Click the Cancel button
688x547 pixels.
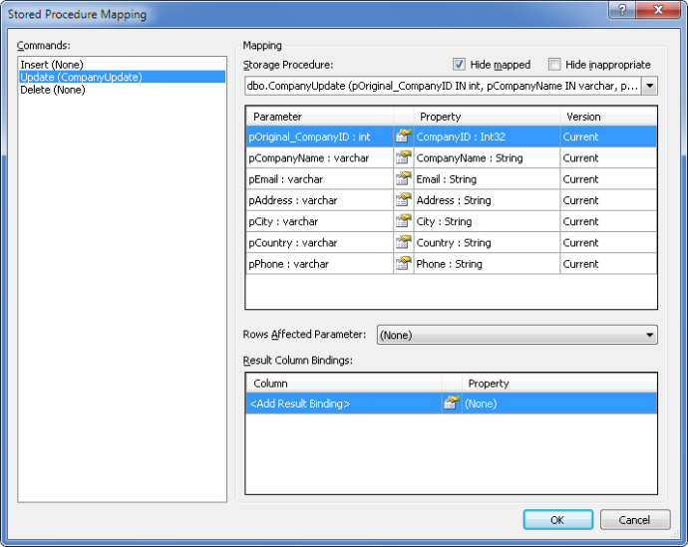tap(634, 520)
